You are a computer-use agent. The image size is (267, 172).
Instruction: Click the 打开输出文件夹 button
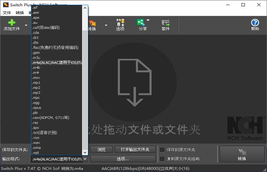click(132, 149)
